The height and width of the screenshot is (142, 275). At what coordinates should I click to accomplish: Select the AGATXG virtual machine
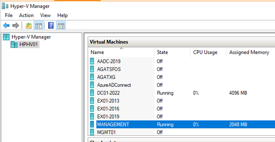(x=106, y=77)
